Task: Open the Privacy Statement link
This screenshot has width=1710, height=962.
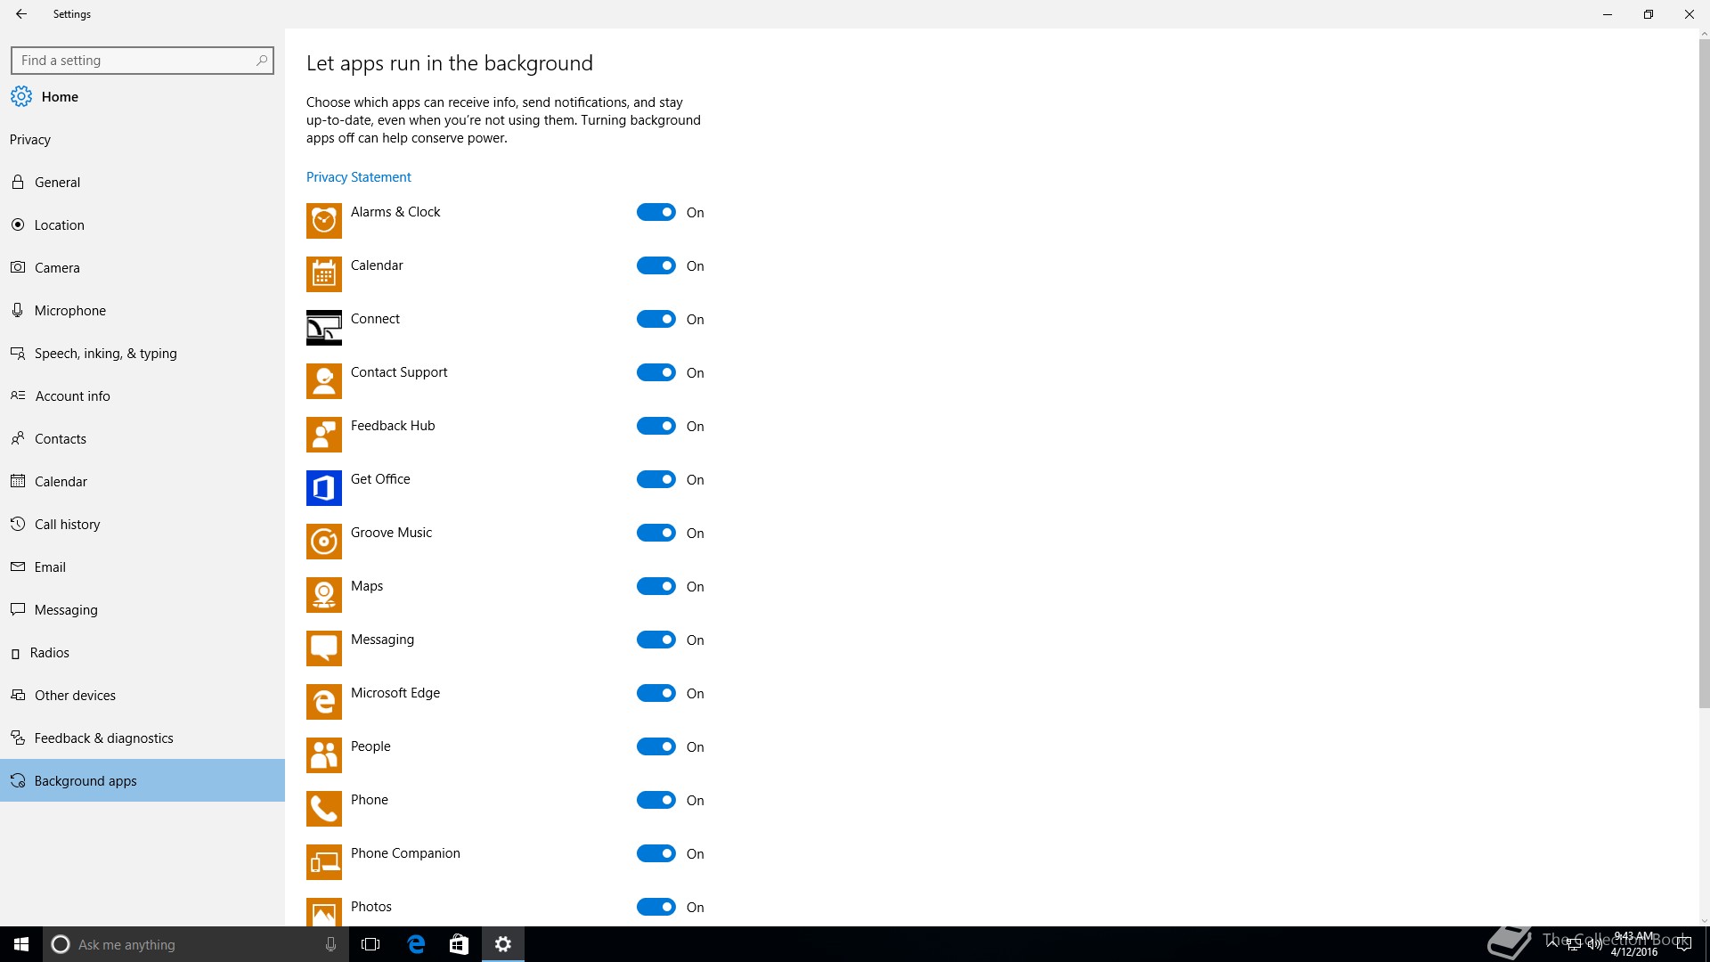Action: point(358,176)
